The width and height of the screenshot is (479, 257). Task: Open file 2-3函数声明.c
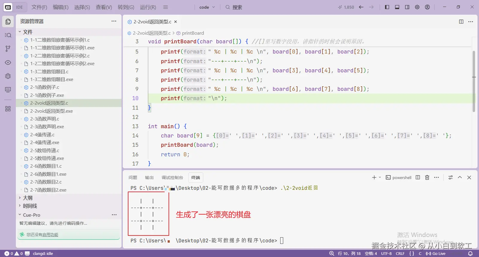[69, 119]
